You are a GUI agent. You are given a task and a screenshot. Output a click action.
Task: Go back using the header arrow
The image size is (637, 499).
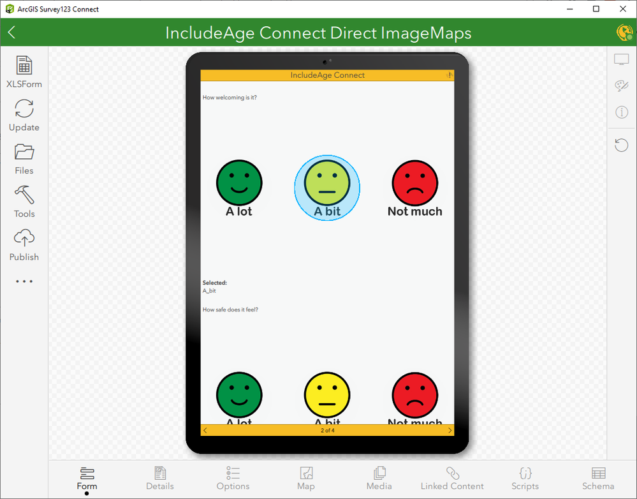click(x=11, y=33)
